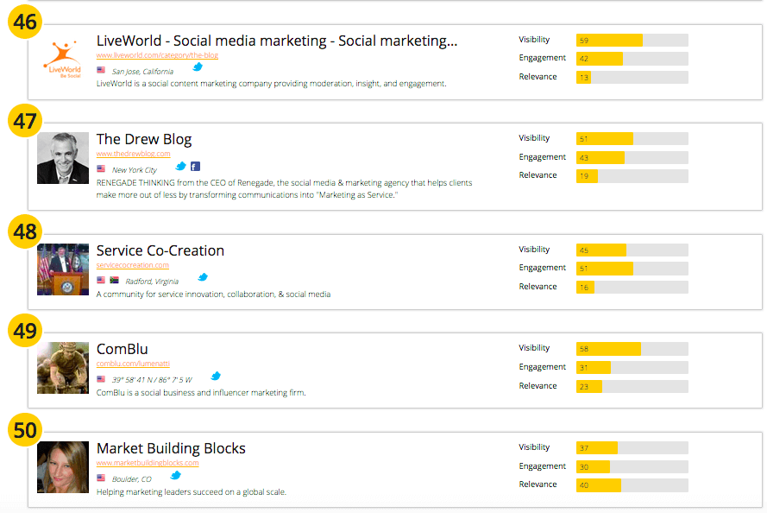This screenshot has height=513, width=767.
Task: Click the rank 47 number badge
Action: (x=26, y=121)
